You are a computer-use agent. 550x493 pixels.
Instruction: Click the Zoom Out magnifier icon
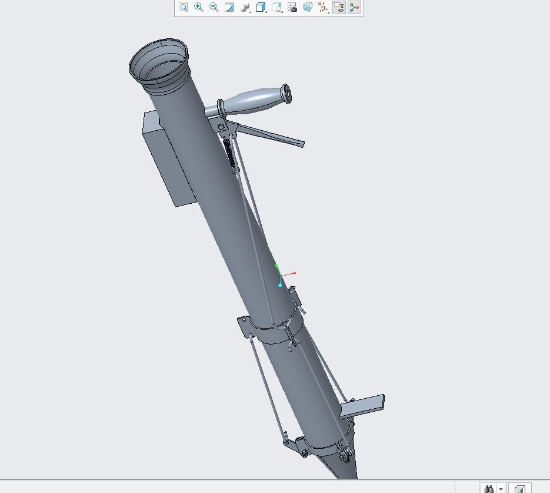[214, 8]
